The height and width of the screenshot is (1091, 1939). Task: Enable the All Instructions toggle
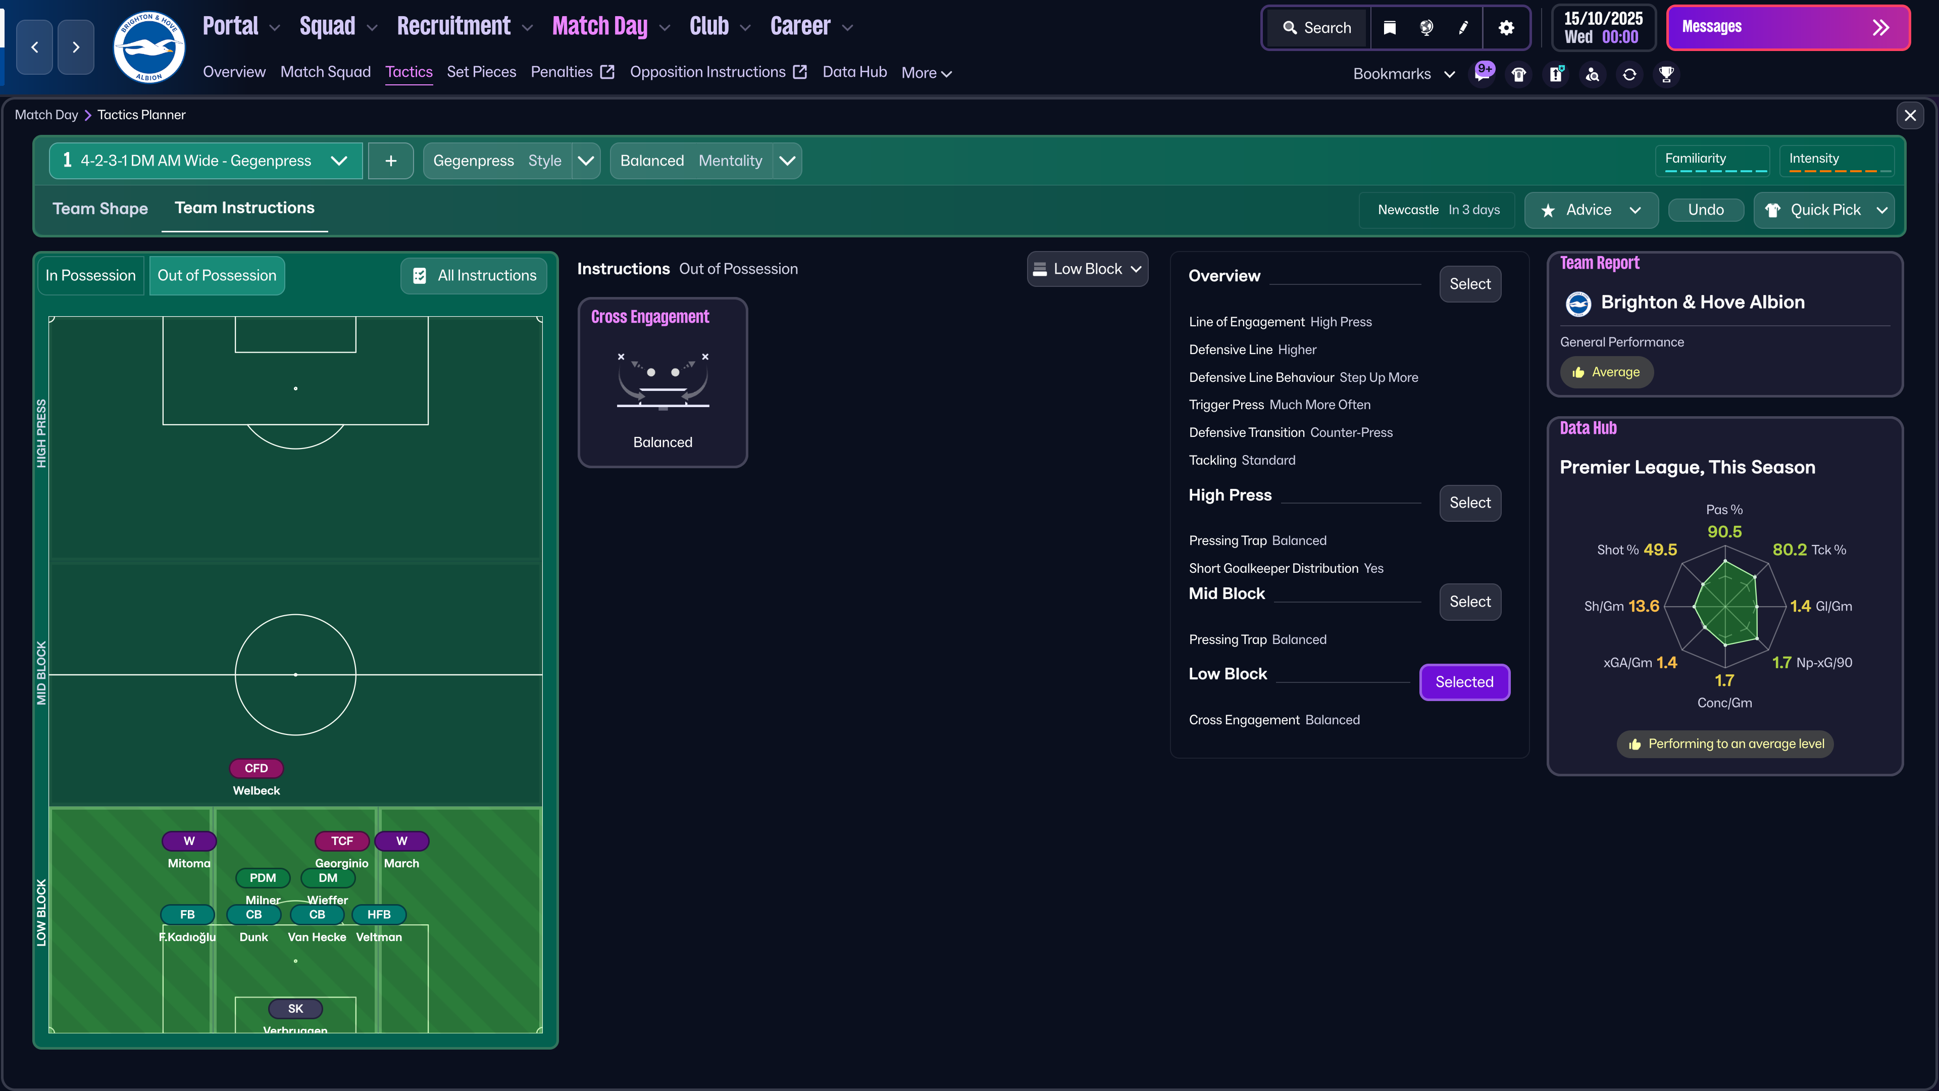tap(473, 275)
